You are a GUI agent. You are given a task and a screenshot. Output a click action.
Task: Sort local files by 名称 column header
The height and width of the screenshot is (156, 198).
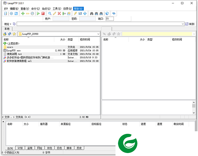pyautogui.click(x=28, y=40)
